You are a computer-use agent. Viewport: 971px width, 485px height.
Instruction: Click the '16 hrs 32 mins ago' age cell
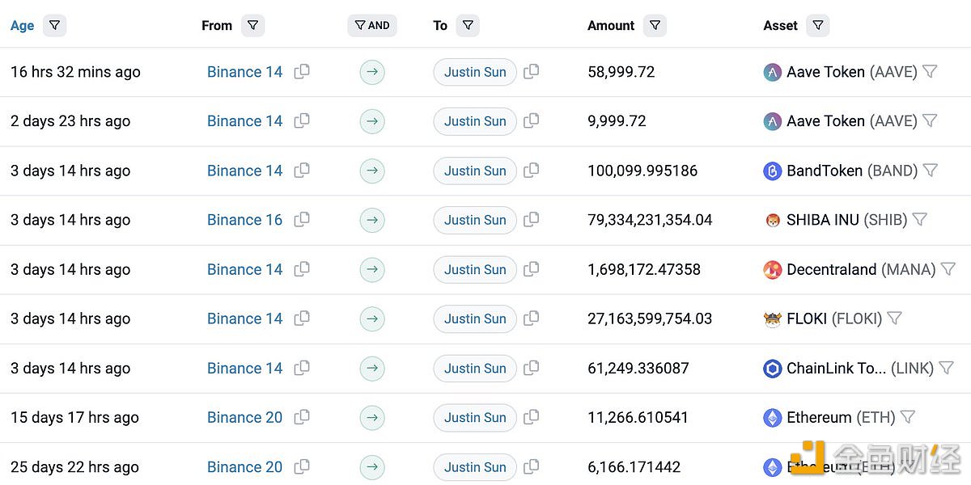click(75, 72)
